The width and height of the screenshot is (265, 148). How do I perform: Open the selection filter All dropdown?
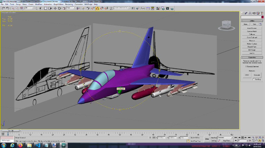click(29, 8)
